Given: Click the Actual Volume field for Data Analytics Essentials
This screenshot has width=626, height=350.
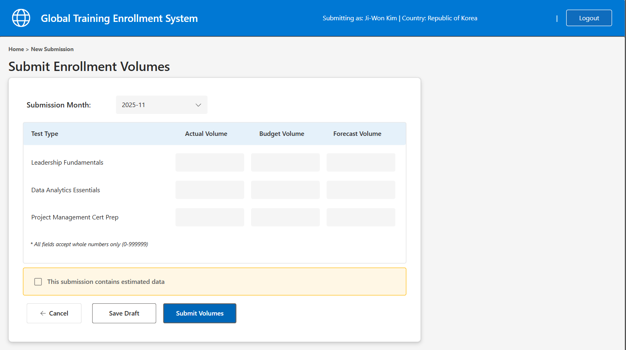Looking at the screenshot, I should (x=210, y=189).
